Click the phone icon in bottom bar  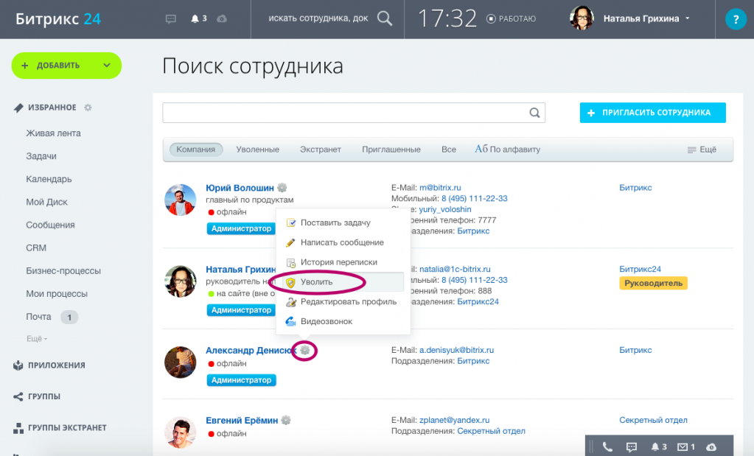[x=607, y=447]
